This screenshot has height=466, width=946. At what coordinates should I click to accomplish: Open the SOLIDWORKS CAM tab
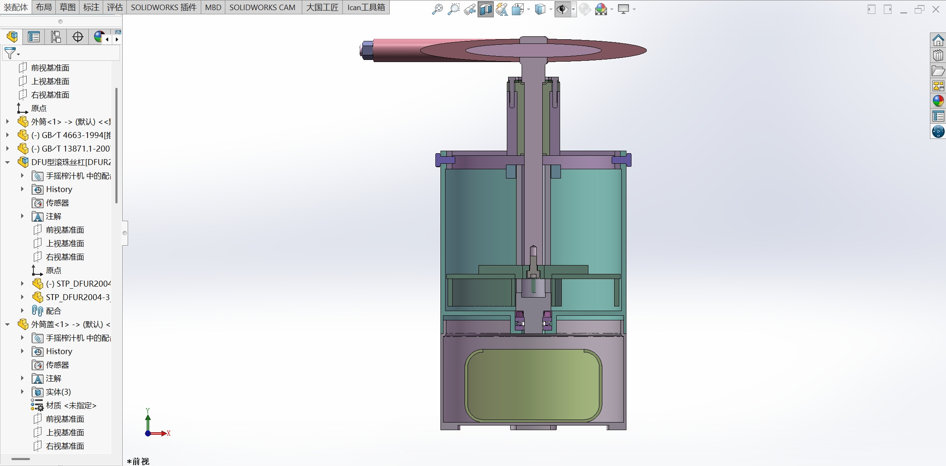(262, 7)
